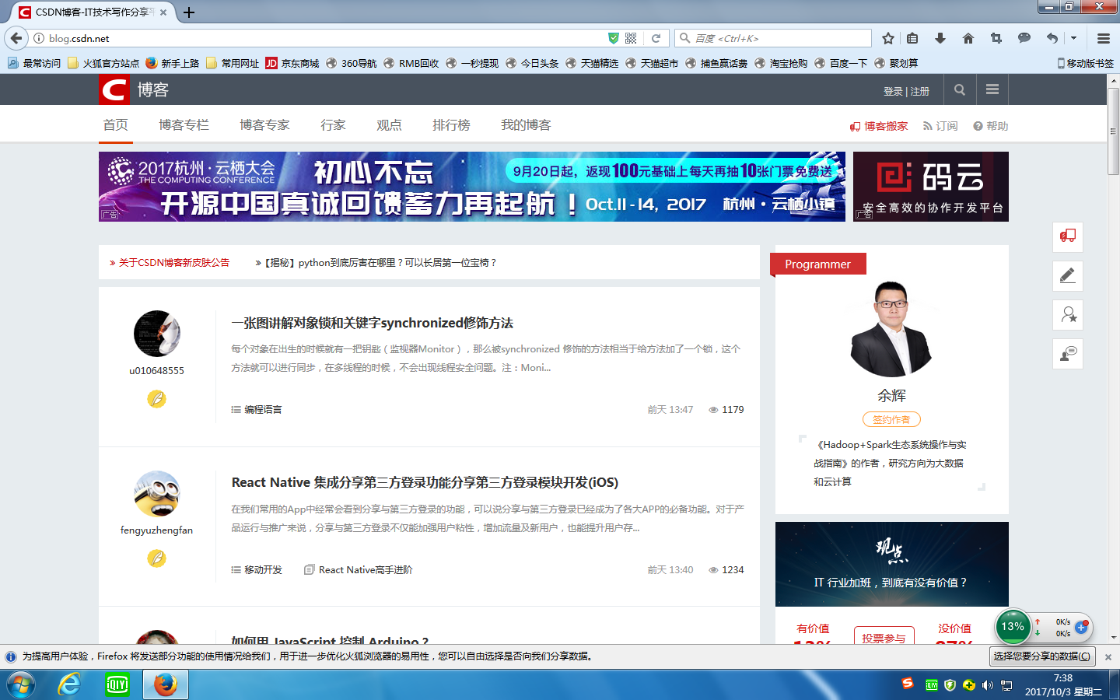Open IT 行业加班 viewpoint banner
This screenshot has width=1120, height=700.
(x=892, y=564)
